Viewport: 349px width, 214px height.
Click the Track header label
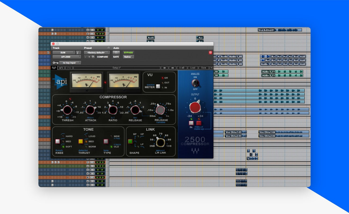(x=56, y=48)
